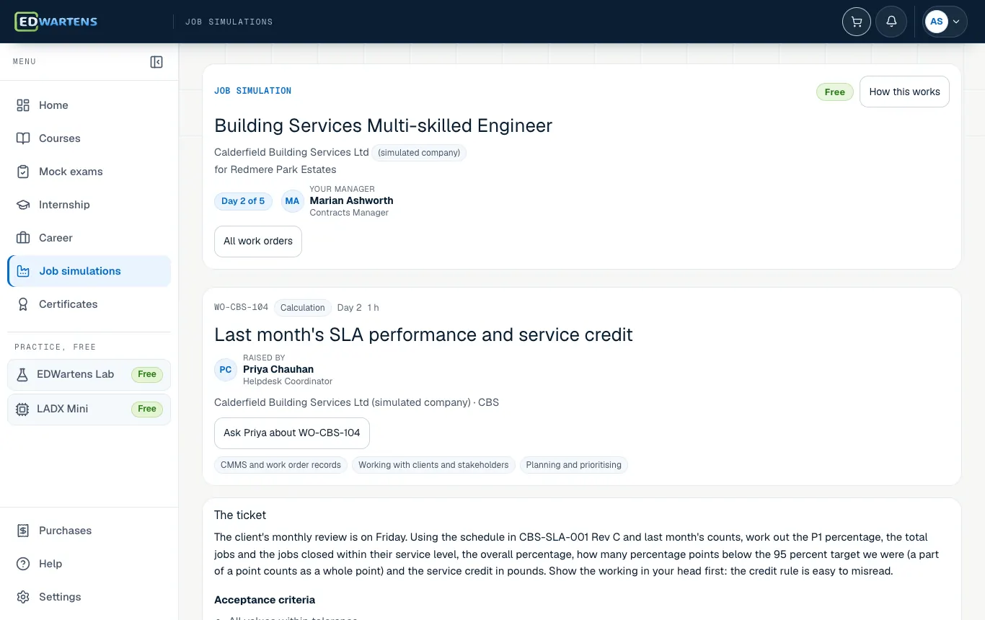
Task: Open Settings in sidebar
Action: coord(89,597)
